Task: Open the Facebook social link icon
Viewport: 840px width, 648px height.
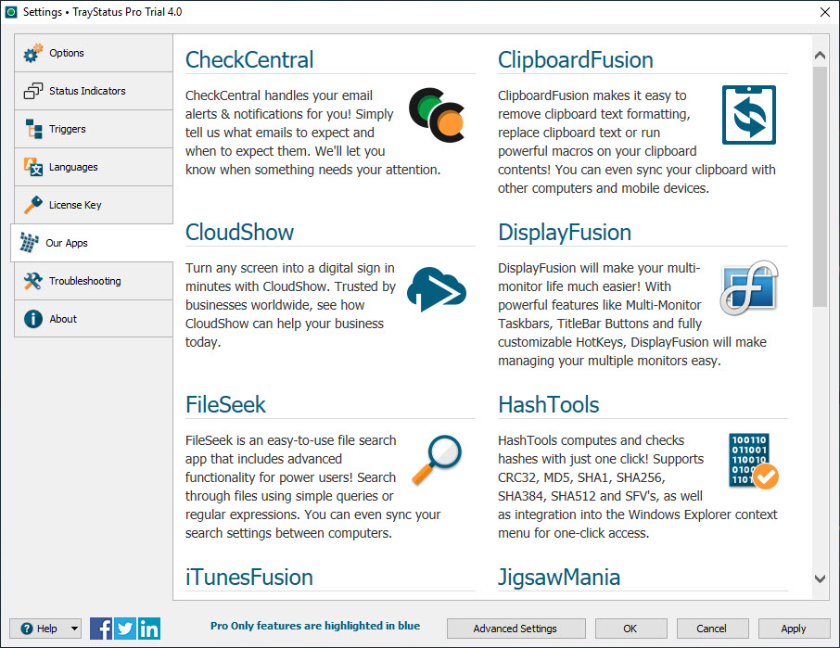Action: (x=101, y=629)
